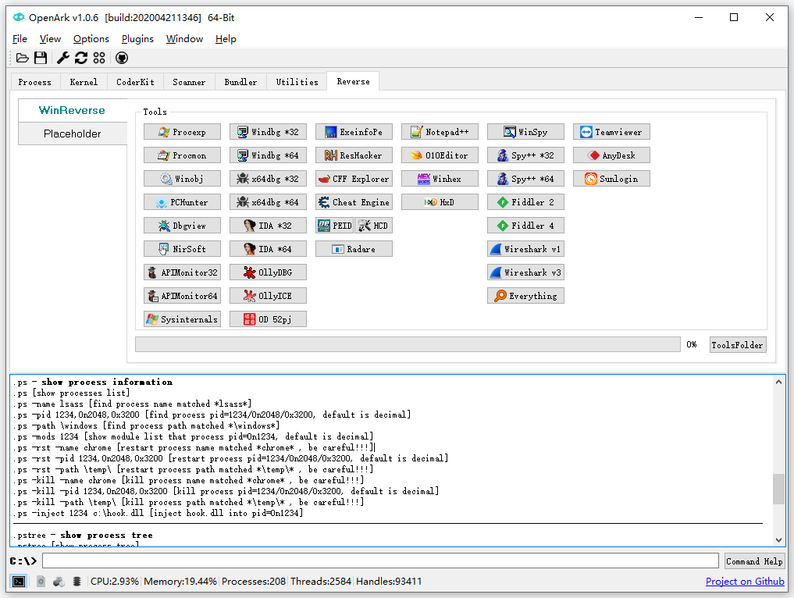This screenshot has width=794, height=598.
Task: Launch CFF Explorer
Action: coord(354,179)
